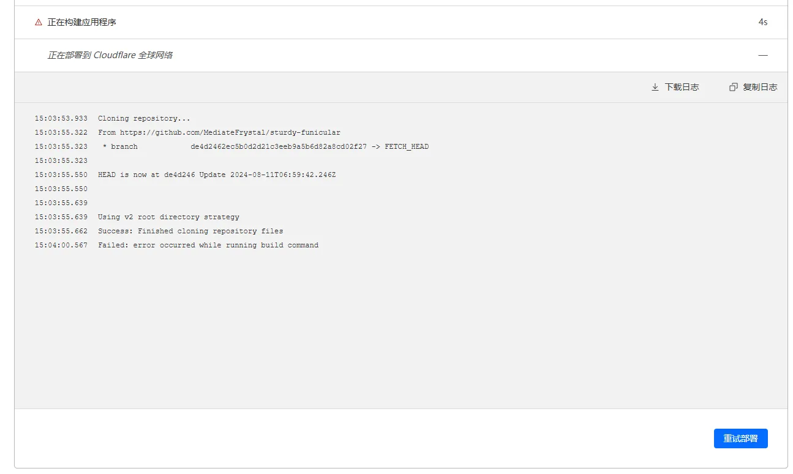Click the first timestamp 15:03:53.933
This screenshot has width=793, height=474.
click(61, 118)
